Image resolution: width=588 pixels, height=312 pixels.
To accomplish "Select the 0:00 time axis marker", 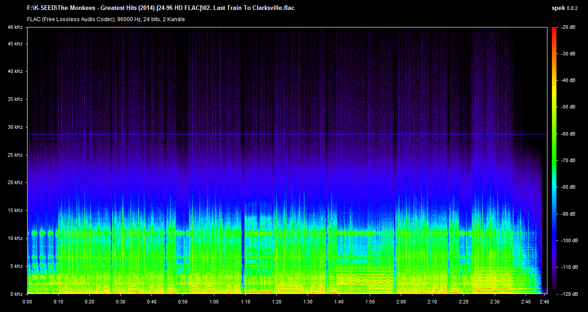I will (x=28, y=302).
